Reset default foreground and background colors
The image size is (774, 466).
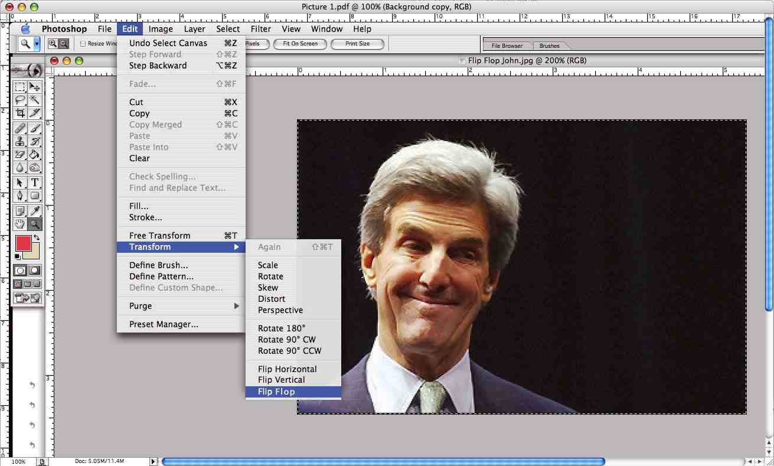[x=18, y=256]
